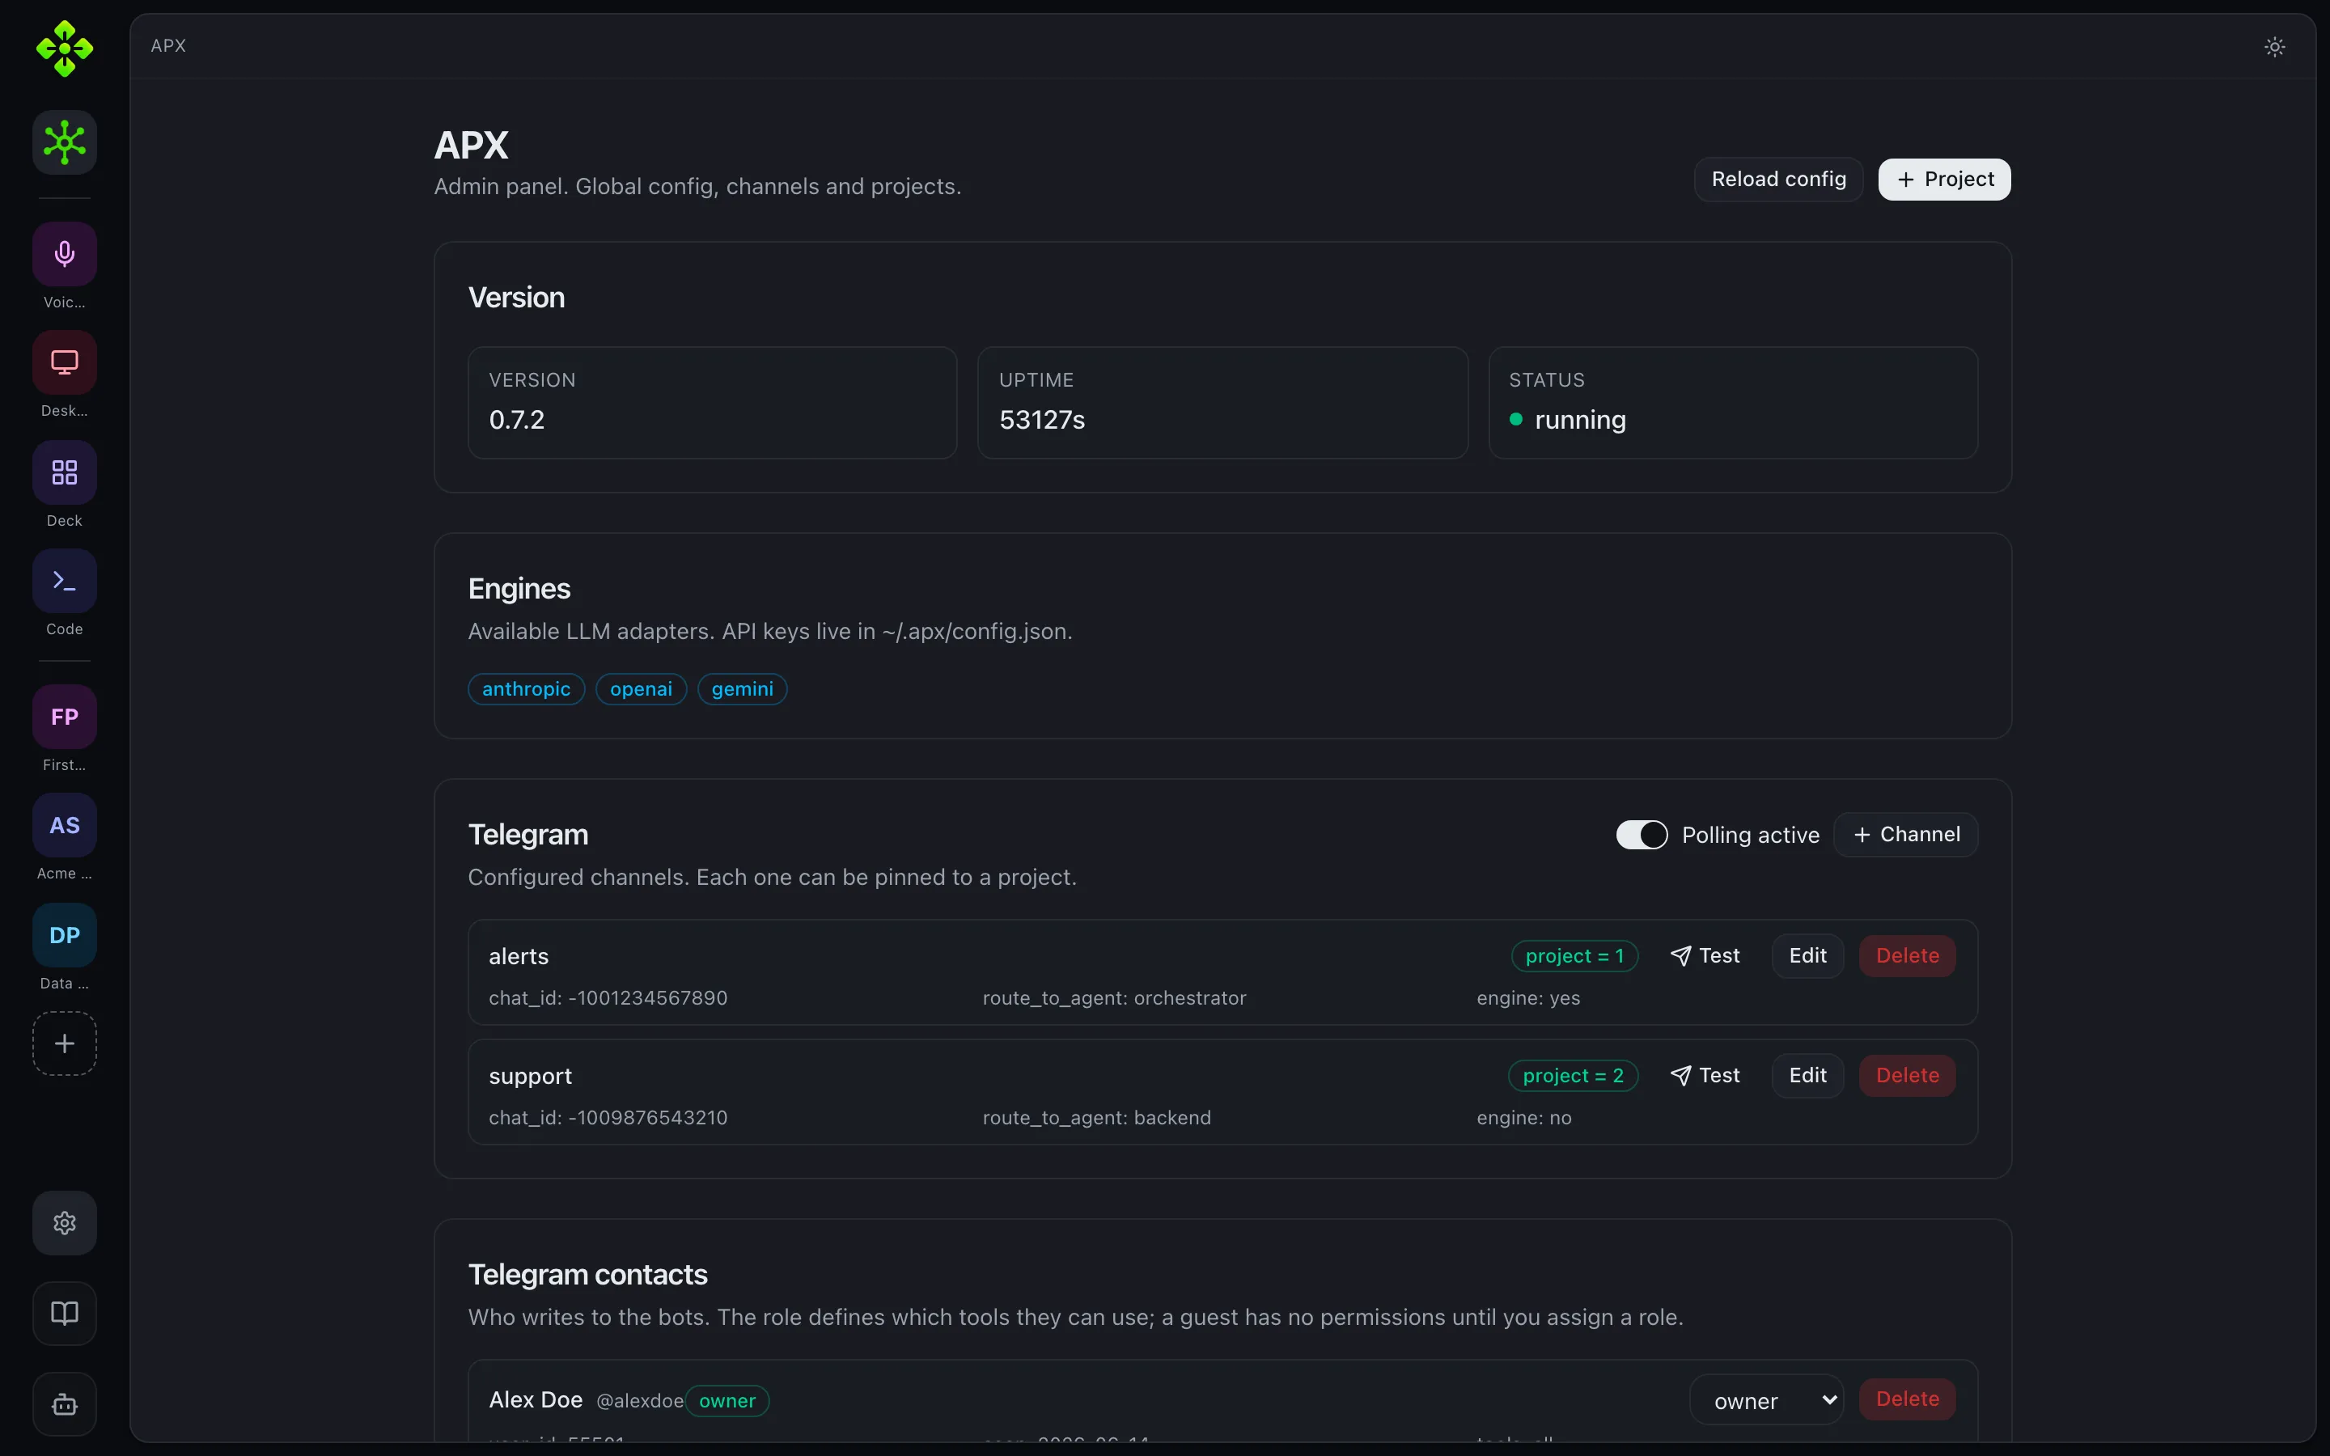Delete the alerts channel
Screen dimensions: 2330x1456
pyautogui.click(x=1908, y=955)
